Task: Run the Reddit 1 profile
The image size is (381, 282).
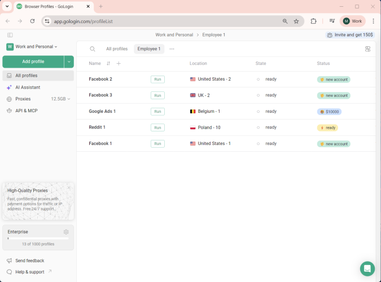Action: coord(157,127)
